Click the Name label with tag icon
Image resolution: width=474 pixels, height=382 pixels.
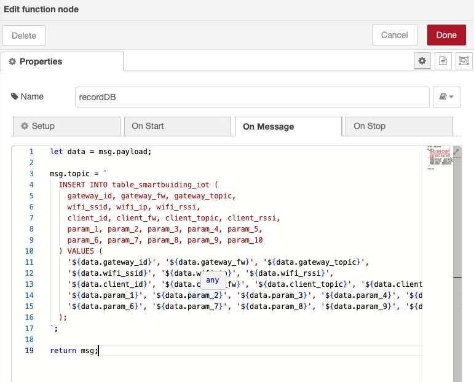tap(27, 96)
